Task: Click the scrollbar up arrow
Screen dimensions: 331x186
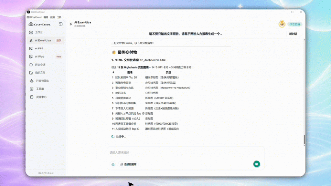Action: [304, 40]
